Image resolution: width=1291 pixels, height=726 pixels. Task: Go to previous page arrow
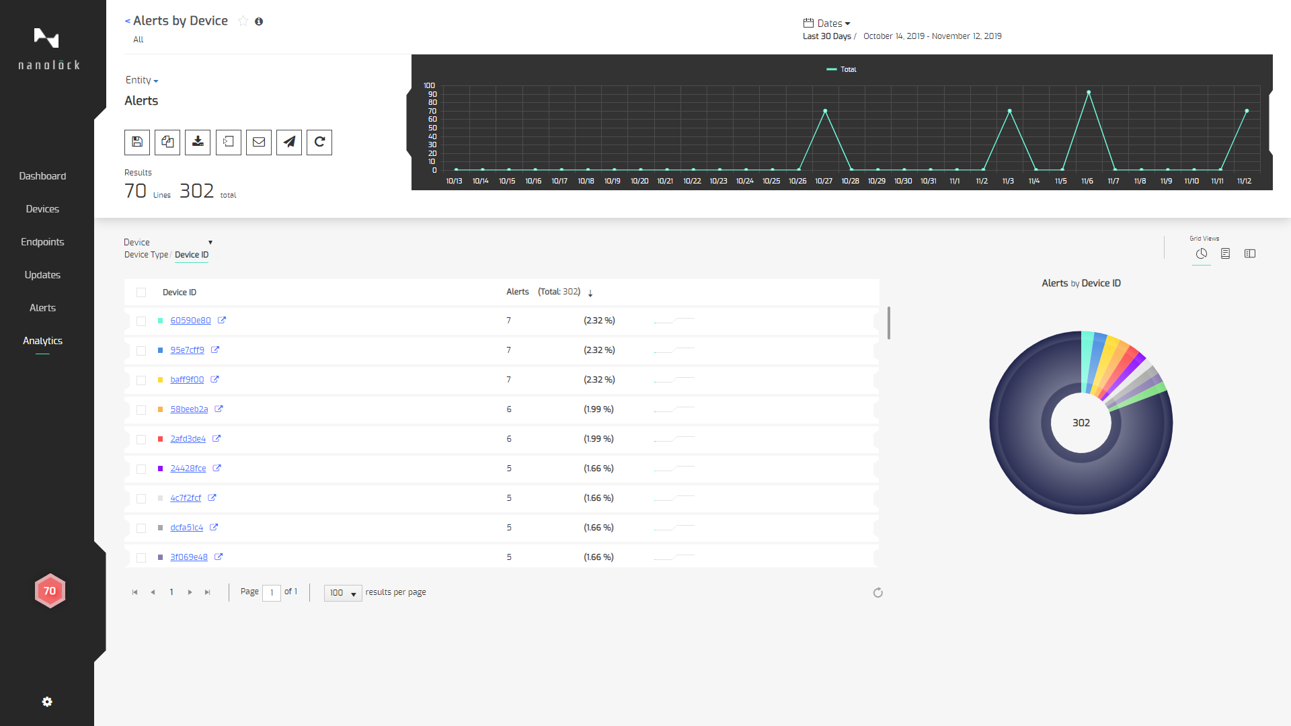153,592
